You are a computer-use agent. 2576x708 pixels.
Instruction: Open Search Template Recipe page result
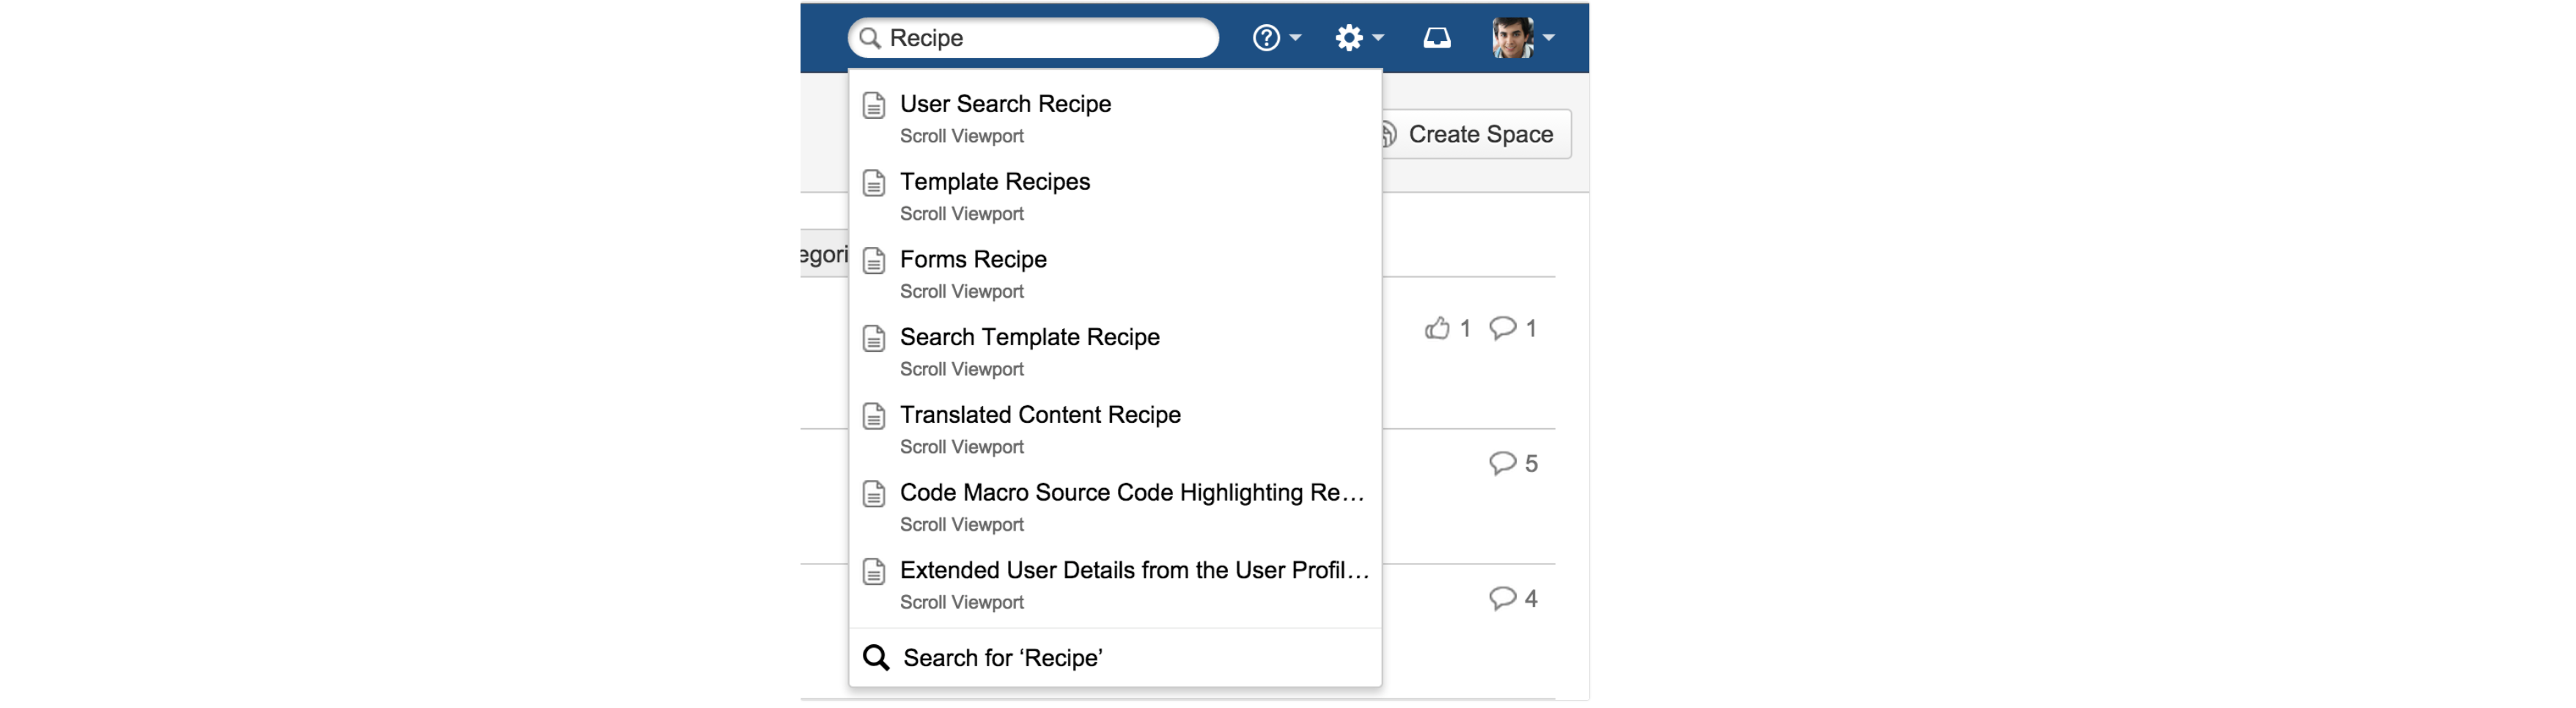pyautogui.click(x=1029, y=338)
